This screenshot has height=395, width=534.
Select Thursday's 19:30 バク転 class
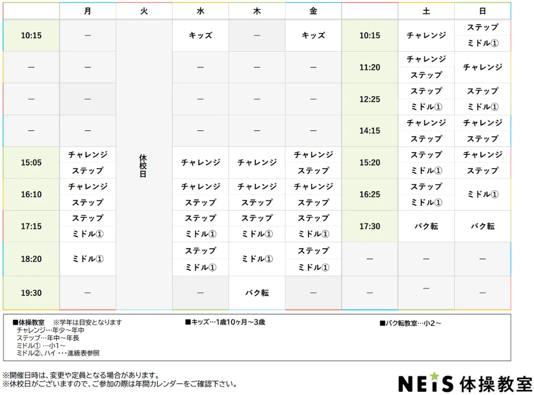[x=257, y=293]
